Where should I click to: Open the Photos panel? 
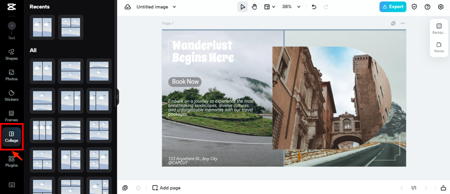tap(12, 75)
